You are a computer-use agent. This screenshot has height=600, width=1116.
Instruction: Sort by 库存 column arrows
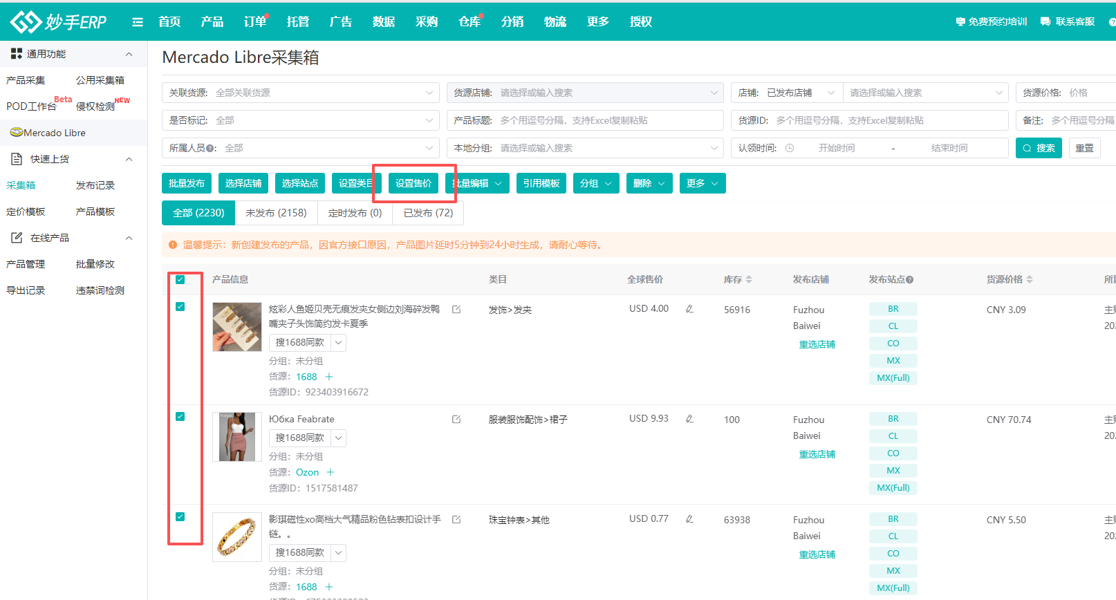[749, 280]
